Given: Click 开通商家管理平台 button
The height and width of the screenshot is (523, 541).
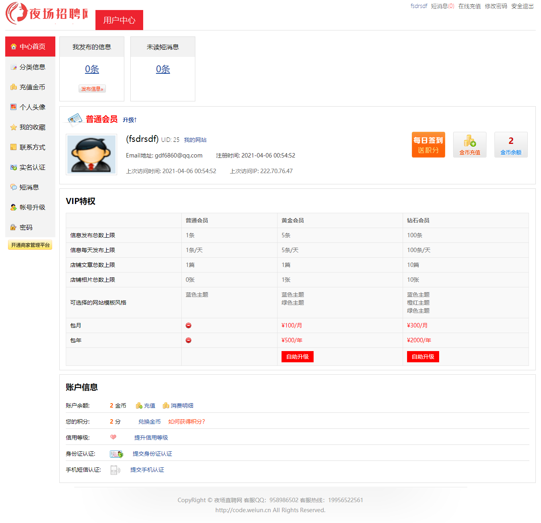Looking at the screenshot, I should (30, 245).
